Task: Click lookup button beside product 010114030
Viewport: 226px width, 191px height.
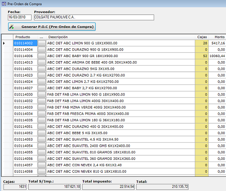Action: pyautogui.click(x=42, y=94)
